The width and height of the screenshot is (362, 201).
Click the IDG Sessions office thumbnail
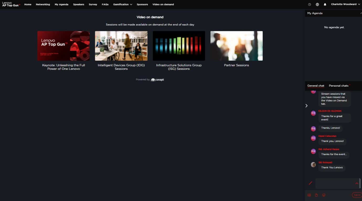coord(121,46)
